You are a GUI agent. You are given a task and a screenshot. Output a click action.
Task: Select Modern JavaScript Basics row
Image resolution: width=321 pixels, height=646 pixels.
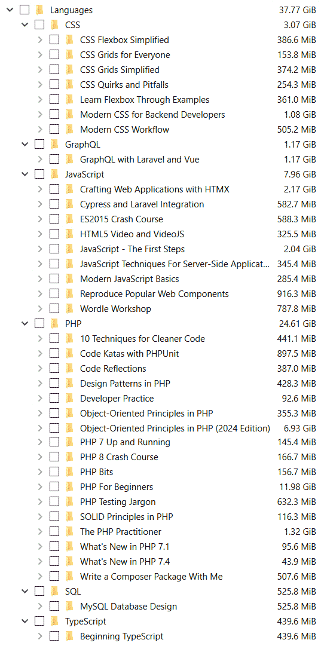point(129,279)
